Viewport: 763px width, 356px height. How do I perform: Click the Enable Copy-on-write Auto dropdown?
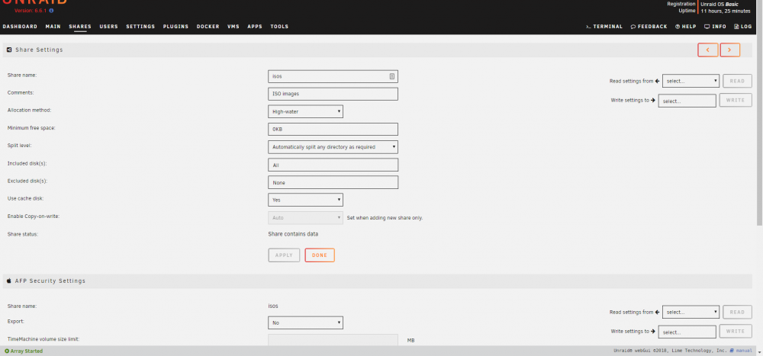306,218
